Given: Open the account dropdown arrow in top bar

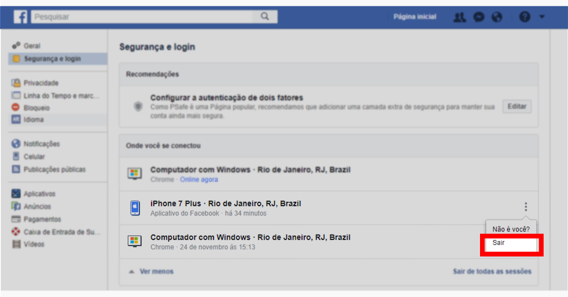Looking at the screenshot, I should point(542,17).
